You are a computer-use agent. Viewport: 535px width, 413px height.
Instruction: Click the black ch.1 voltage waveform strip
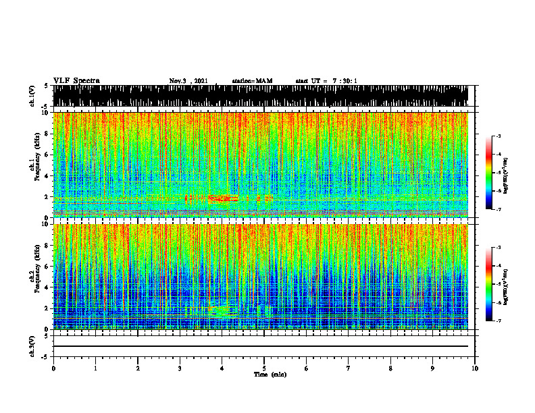point(260,96)
